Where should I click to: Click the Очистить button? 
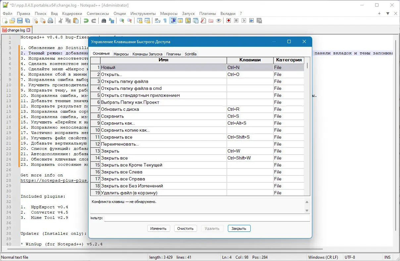pos(186,228)
